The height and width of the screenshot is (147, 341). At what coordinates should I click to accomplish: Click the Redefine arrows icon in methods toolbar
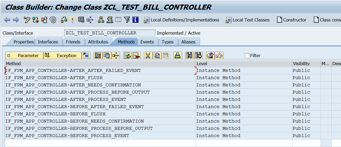click(x=116, y=56)
